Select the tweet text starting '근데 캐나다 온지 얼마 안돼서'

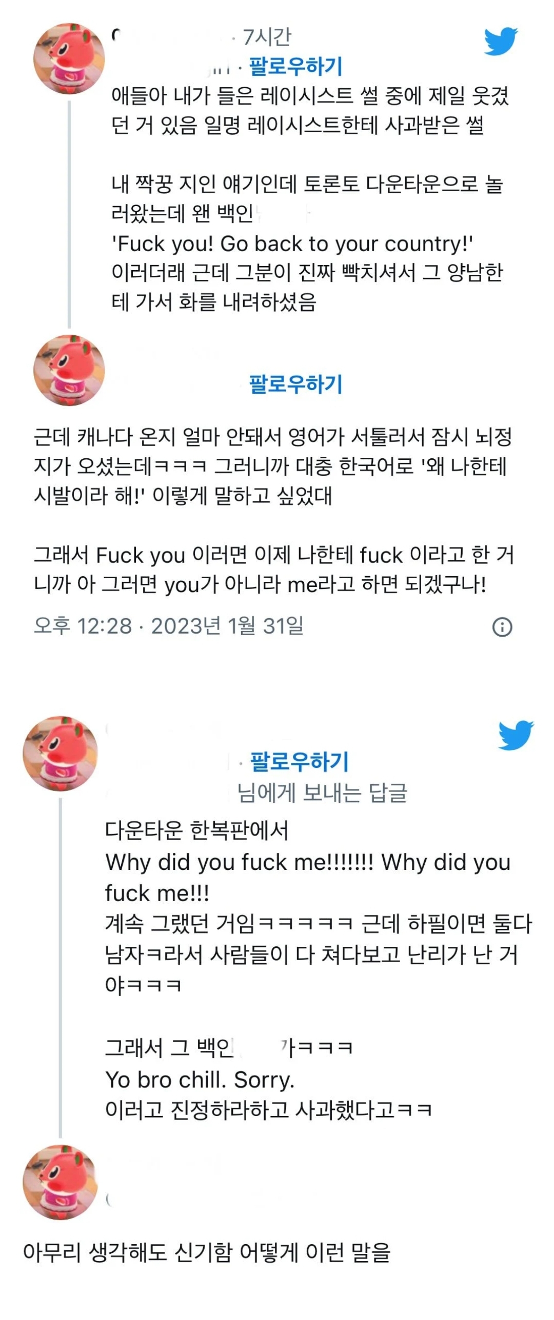tap(272, 466)
